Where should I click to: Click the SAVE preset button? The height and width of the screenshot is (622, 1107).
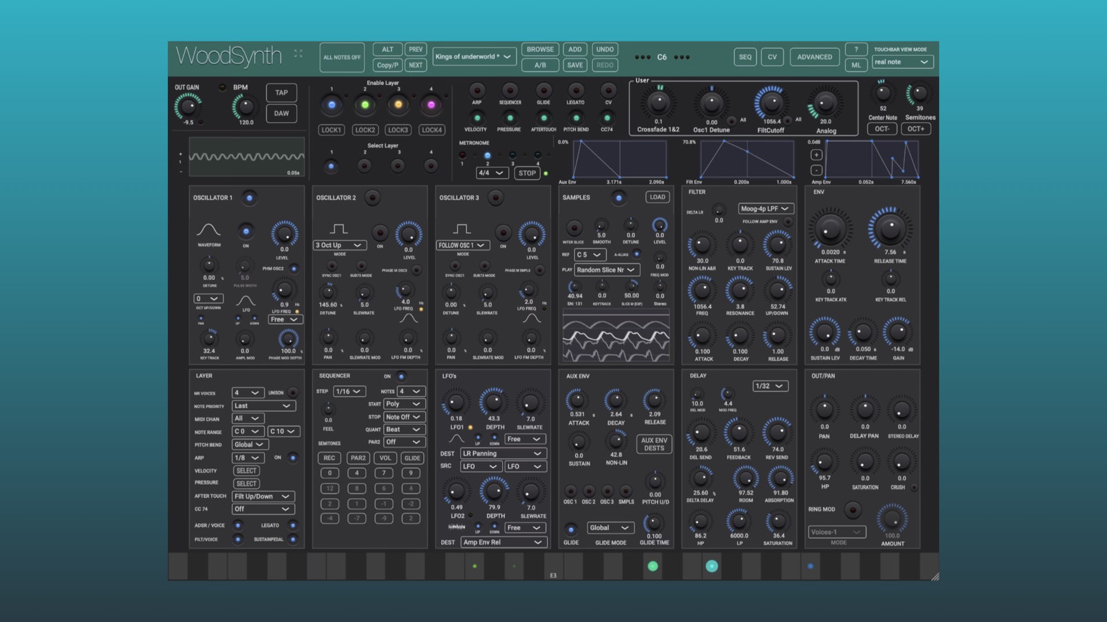coord(575,65)
